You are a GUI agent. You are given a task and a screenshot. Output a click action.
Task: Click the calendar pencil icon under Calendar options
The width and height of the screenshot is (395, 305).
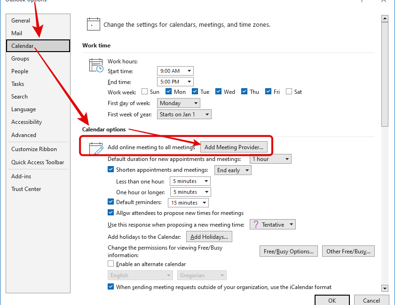click(x=96, y=149)
